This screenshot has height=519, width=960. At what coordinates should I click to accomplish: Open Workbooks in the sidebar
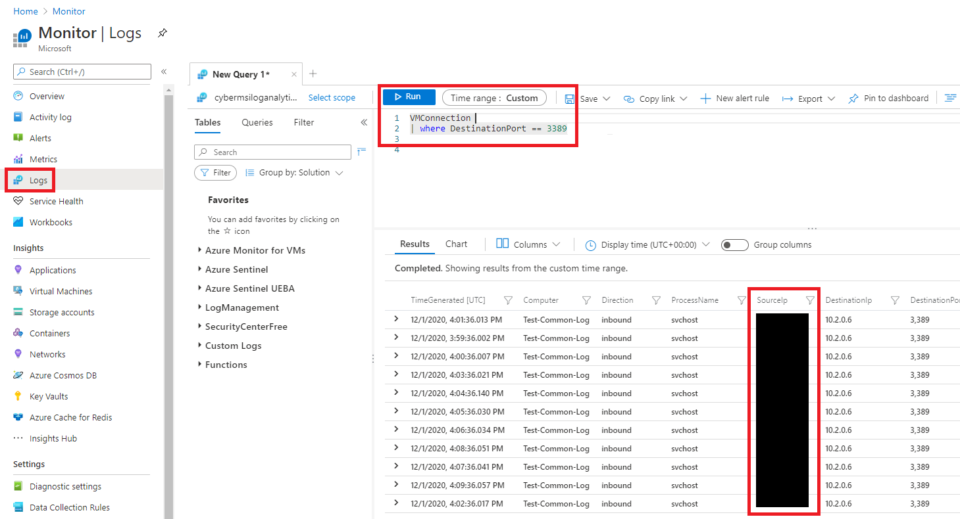pos(51,222)
